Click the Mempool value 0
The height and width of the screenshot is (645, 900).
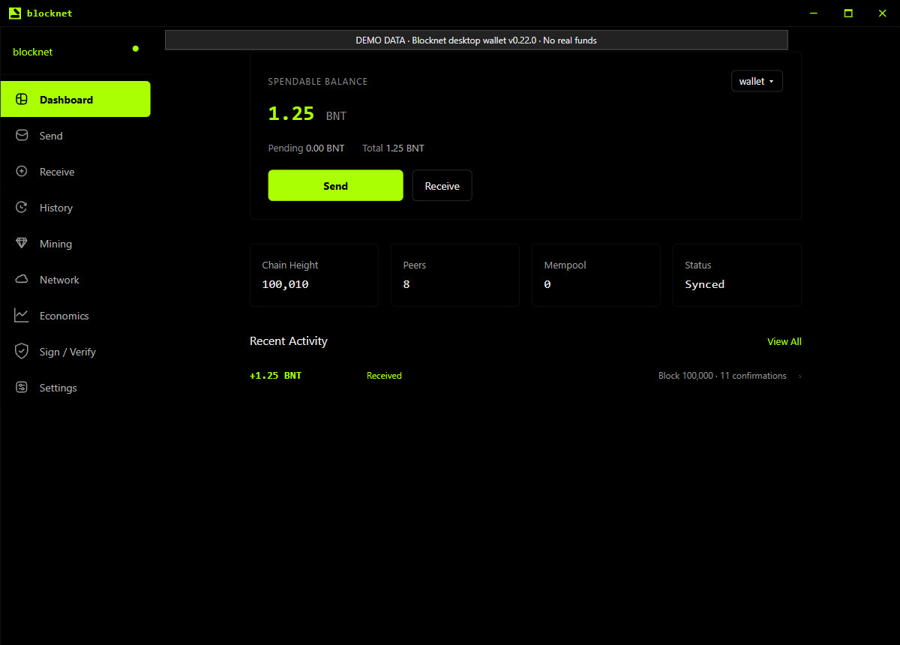547,284
